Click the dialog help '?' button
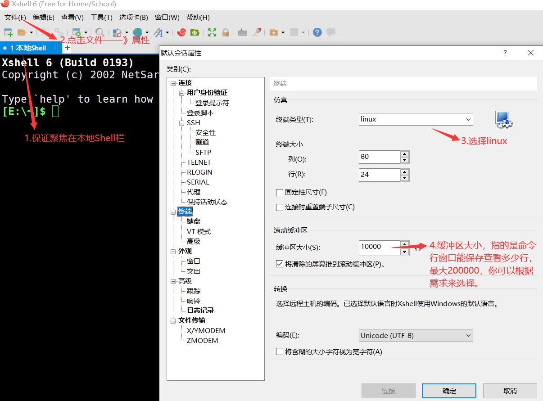This screenshot has width=543, height=401. point(505,53)
